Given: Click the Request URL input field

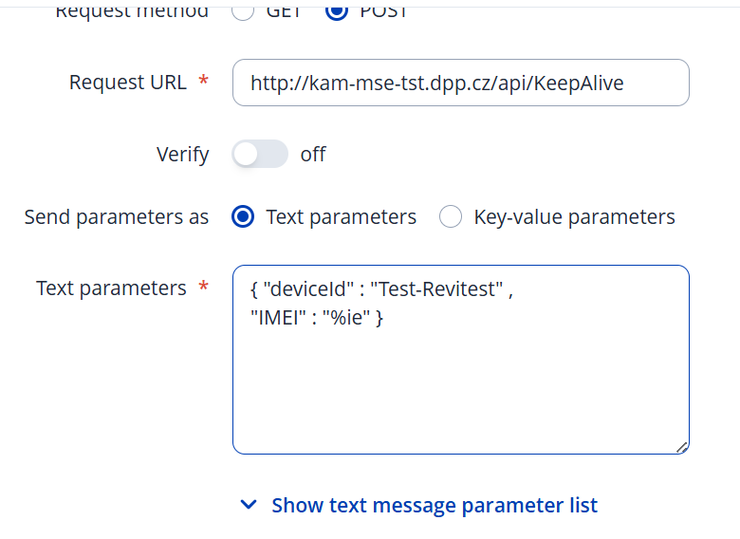Looking at the screenshot, I should pos(460,84).
